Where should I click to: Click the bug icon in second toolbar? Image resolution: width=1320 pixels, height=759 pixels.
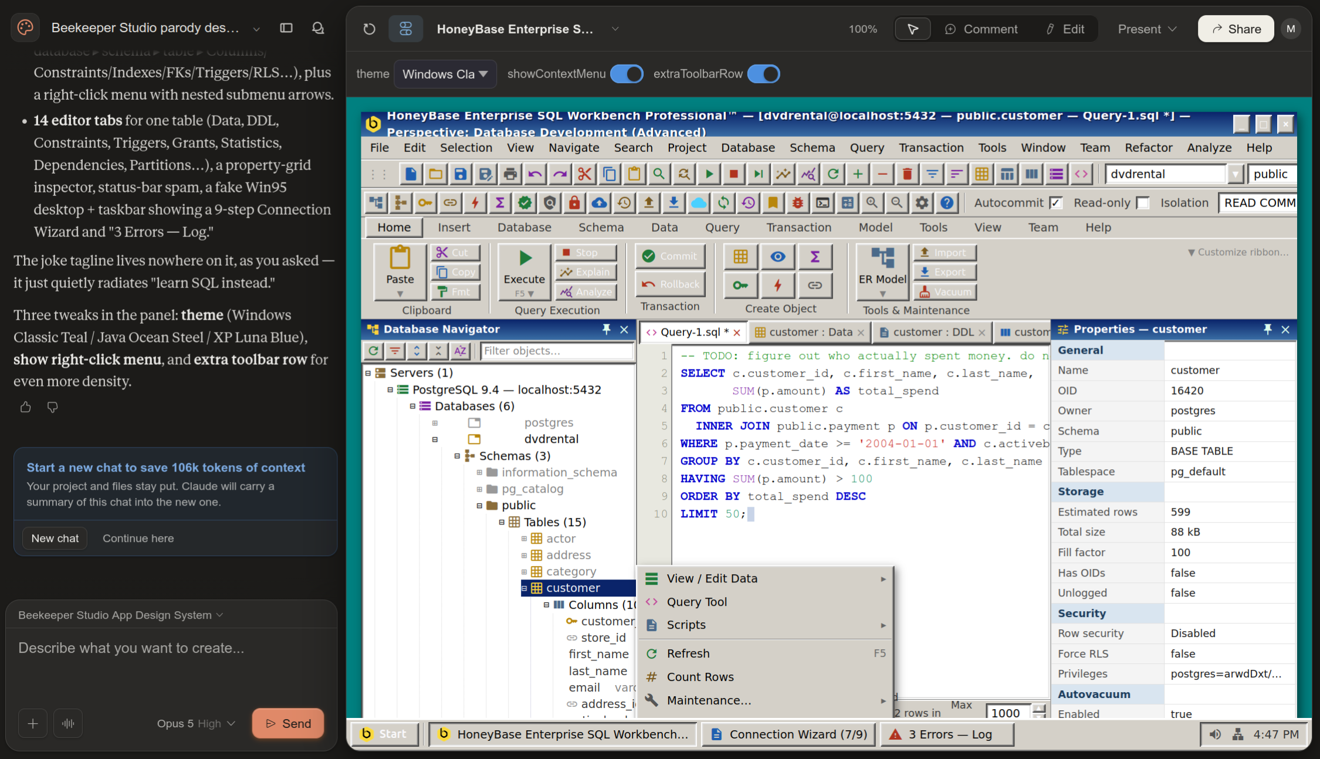(x=797, y=203)
